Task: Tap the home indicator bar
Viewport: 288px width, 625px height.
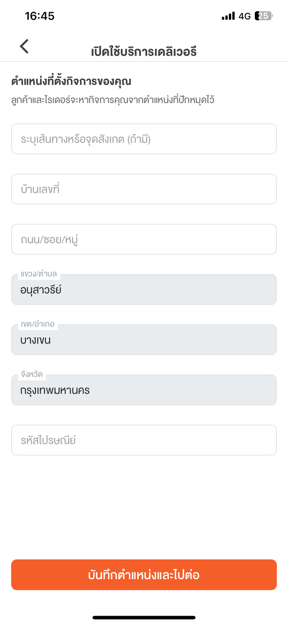Action: (x=144, y=617)
